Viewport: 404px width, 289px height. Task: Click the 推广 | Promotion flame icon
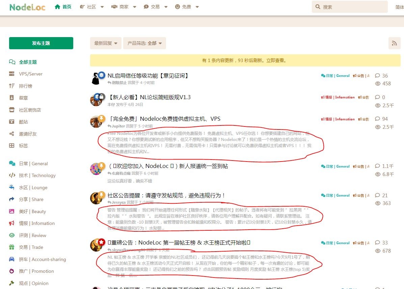11,271
